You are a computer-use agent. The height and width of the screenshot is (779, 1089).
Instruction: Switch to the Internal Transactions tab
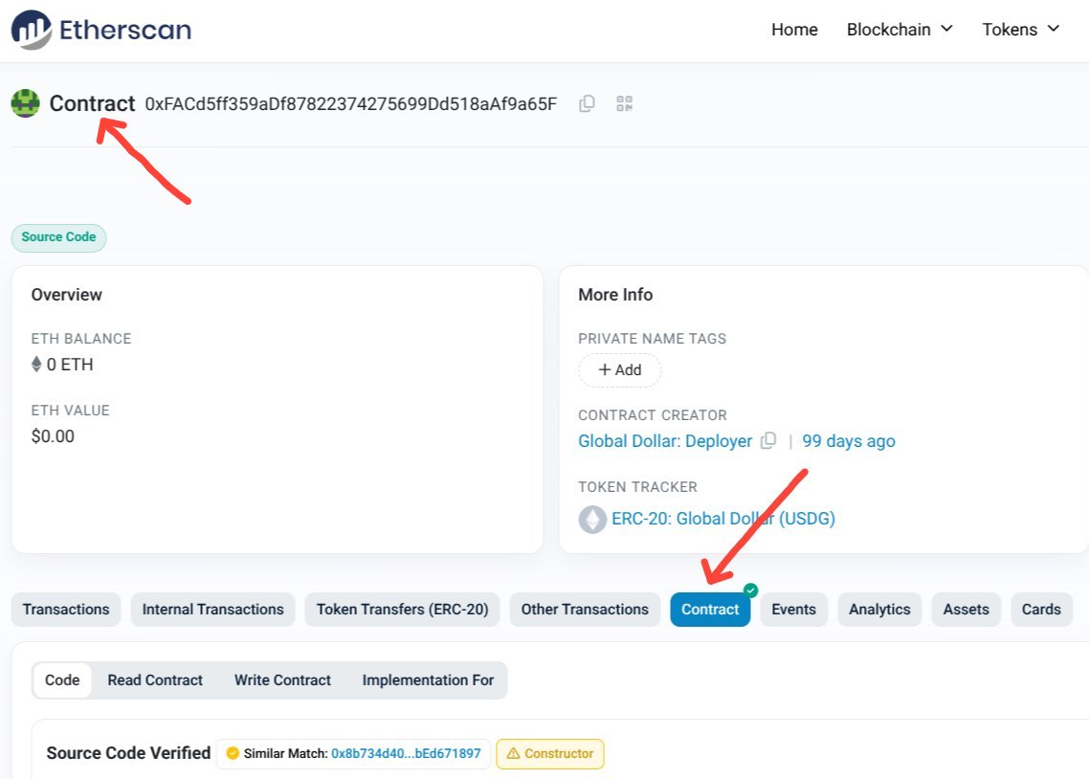click(213, 610)
